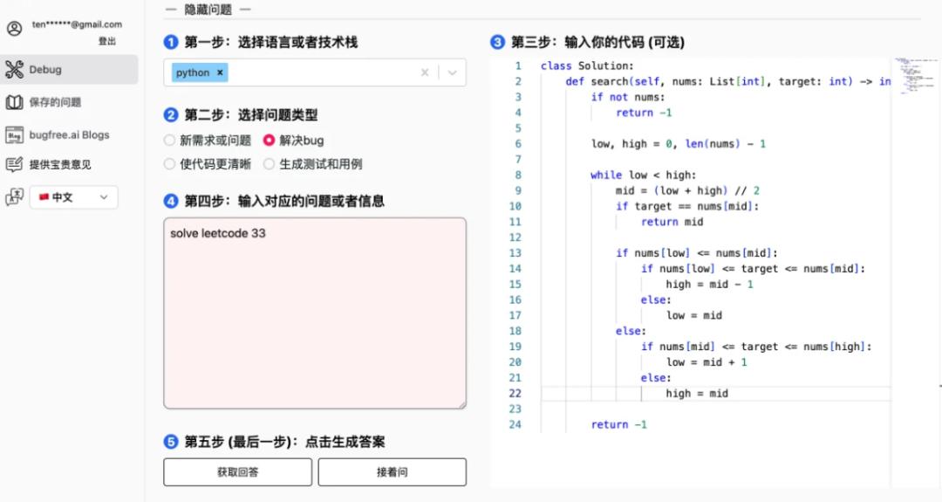
Task: Click the feedback notepad icon
Action: (x=14, y=164)
